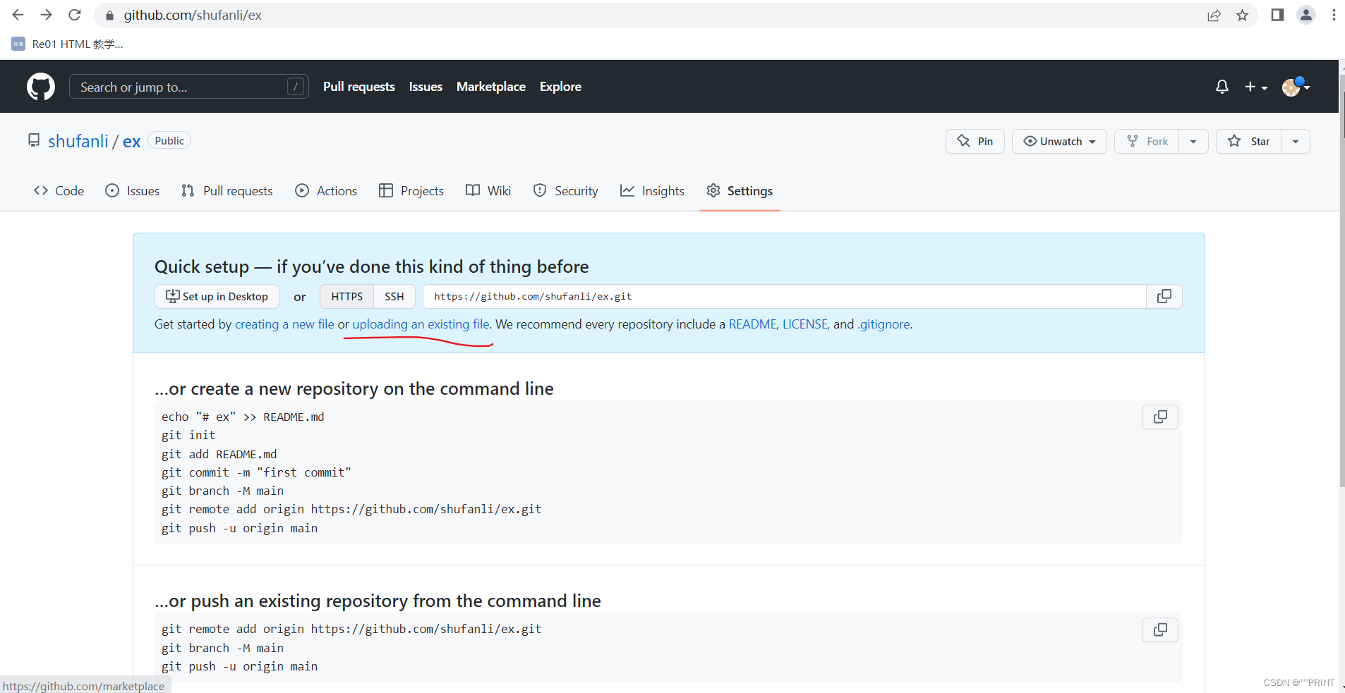
Task: Switch to the Insights tab
Action: pos(652,191)
